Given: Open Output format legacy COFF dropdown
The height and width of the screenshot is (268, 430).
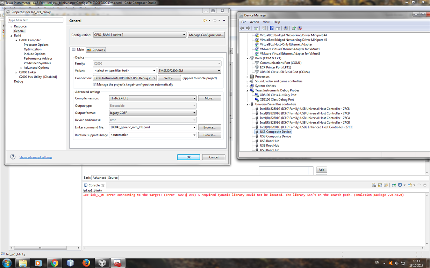Looking at the screenshot, I should pyautogui.click(x=153, y=113).
